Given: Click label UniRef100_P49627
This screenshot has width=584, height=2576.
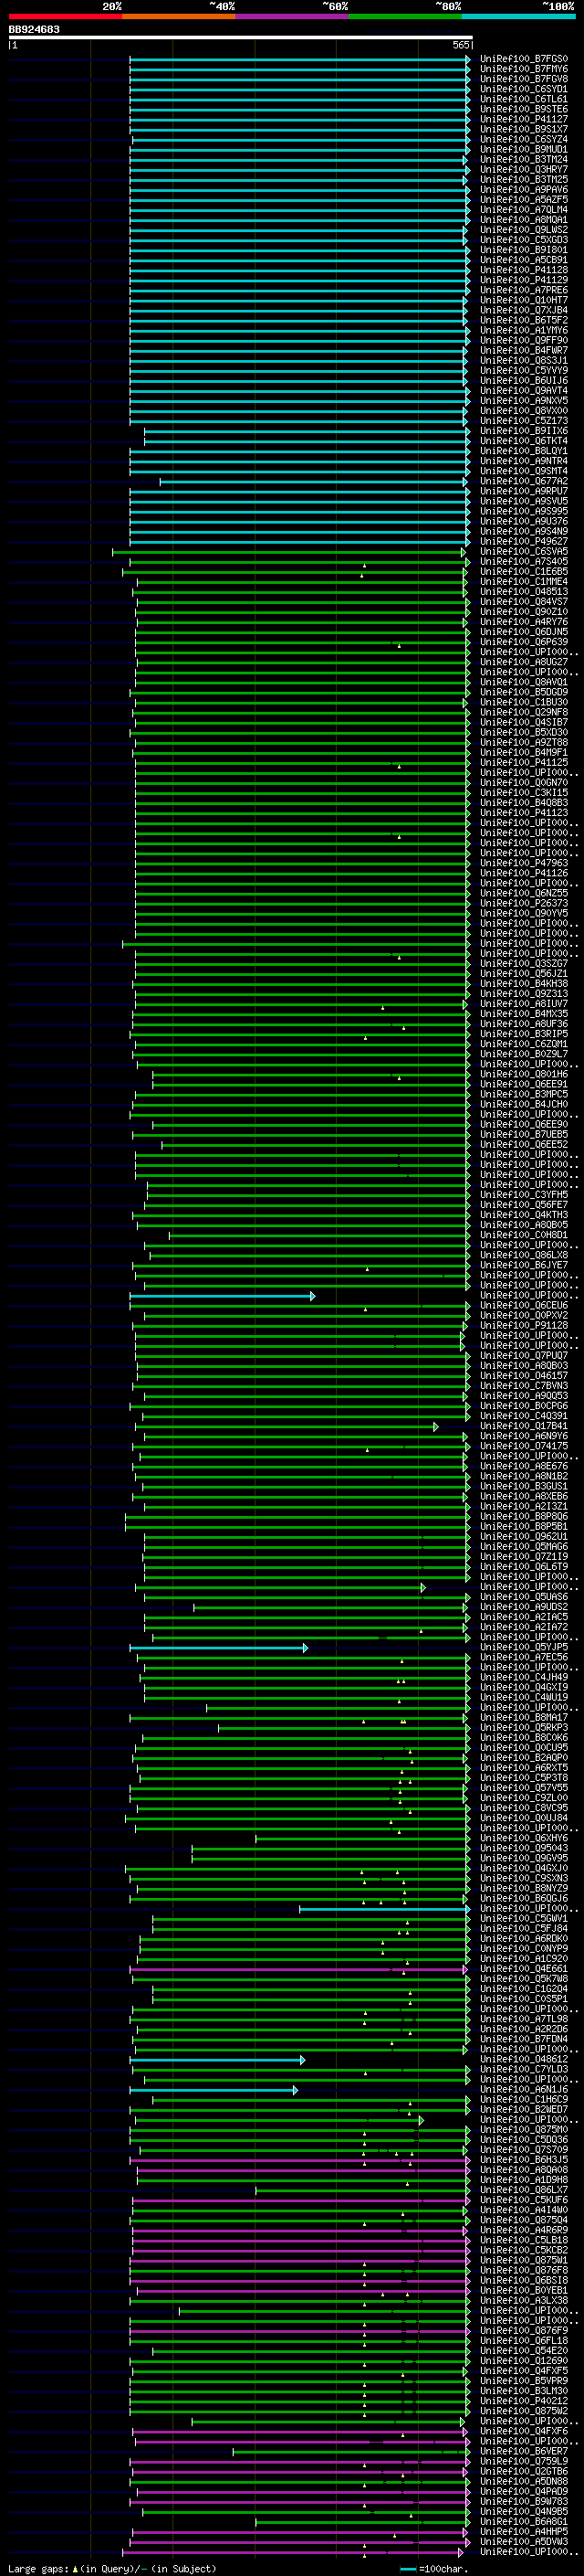Looking at the screenshot, I should pos(524,541).
